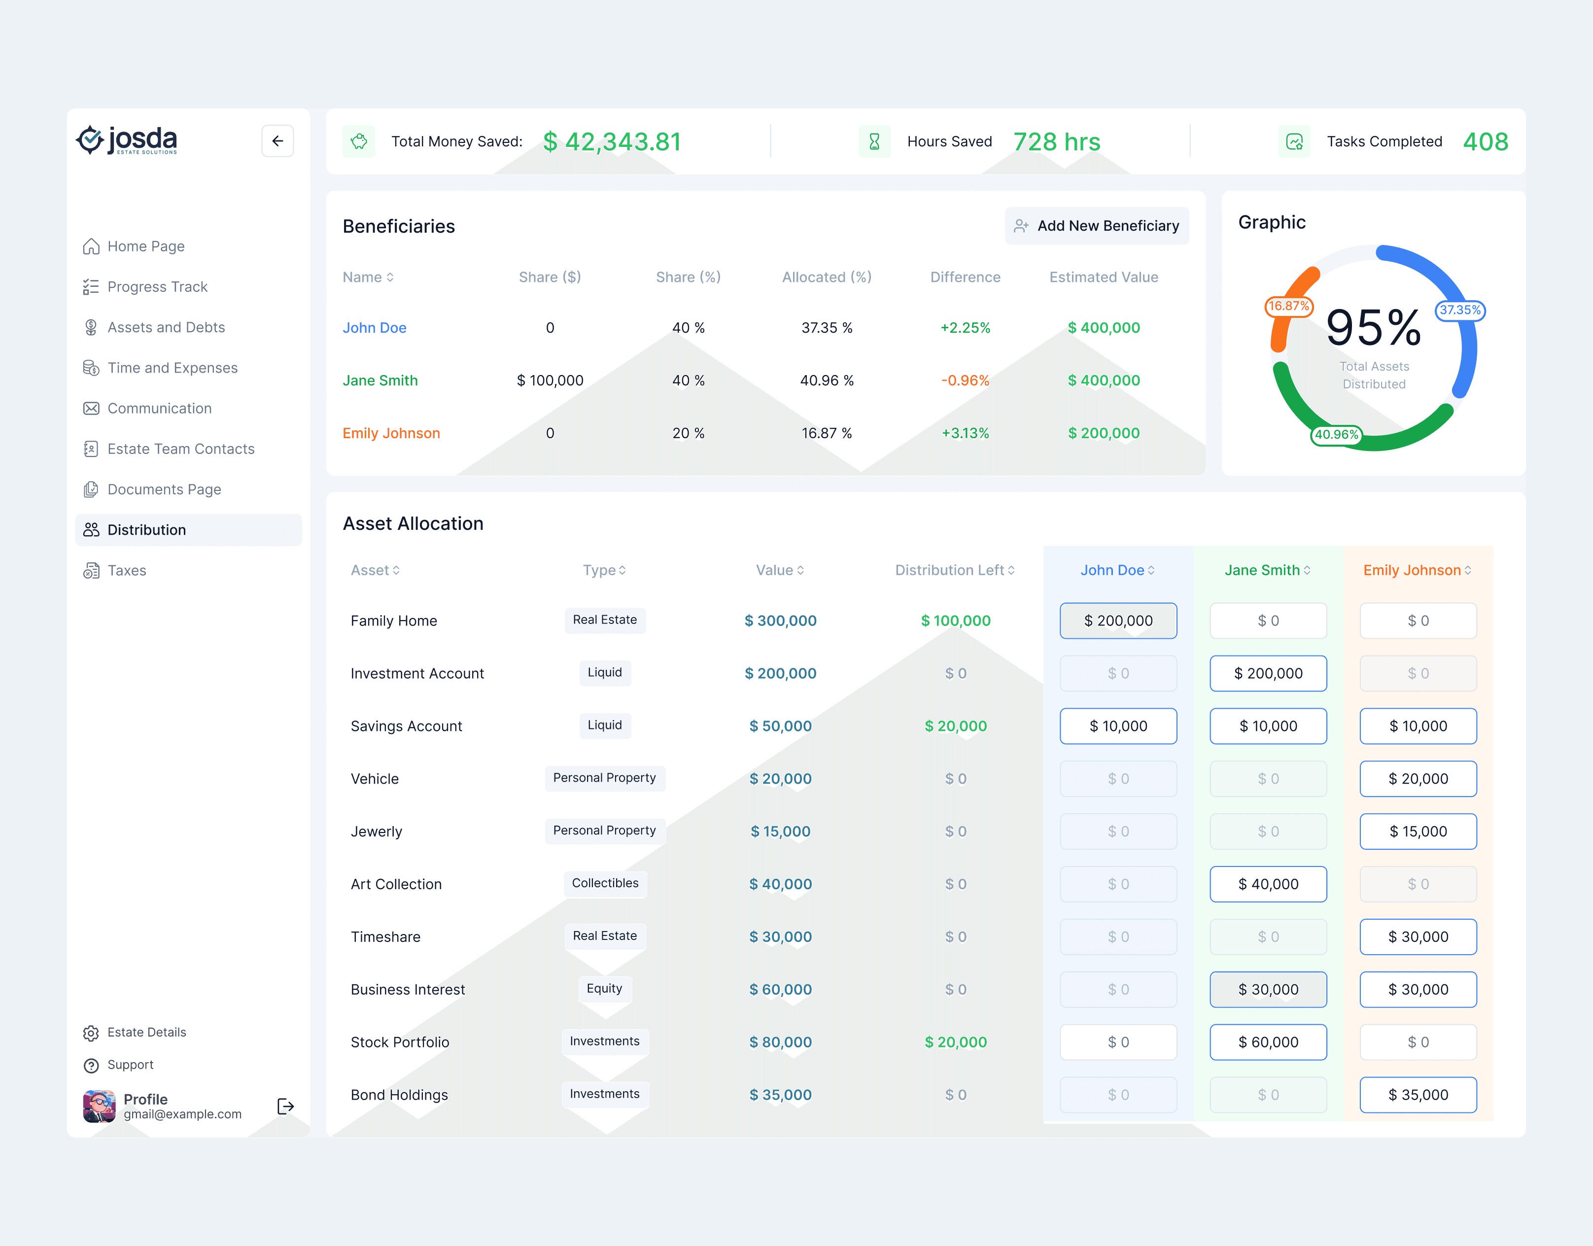Screen dimensions: 1593x1246
Task: Edit Emily Johnson's Bond Holdings $35,000 field
Action: [1418, 1095]
